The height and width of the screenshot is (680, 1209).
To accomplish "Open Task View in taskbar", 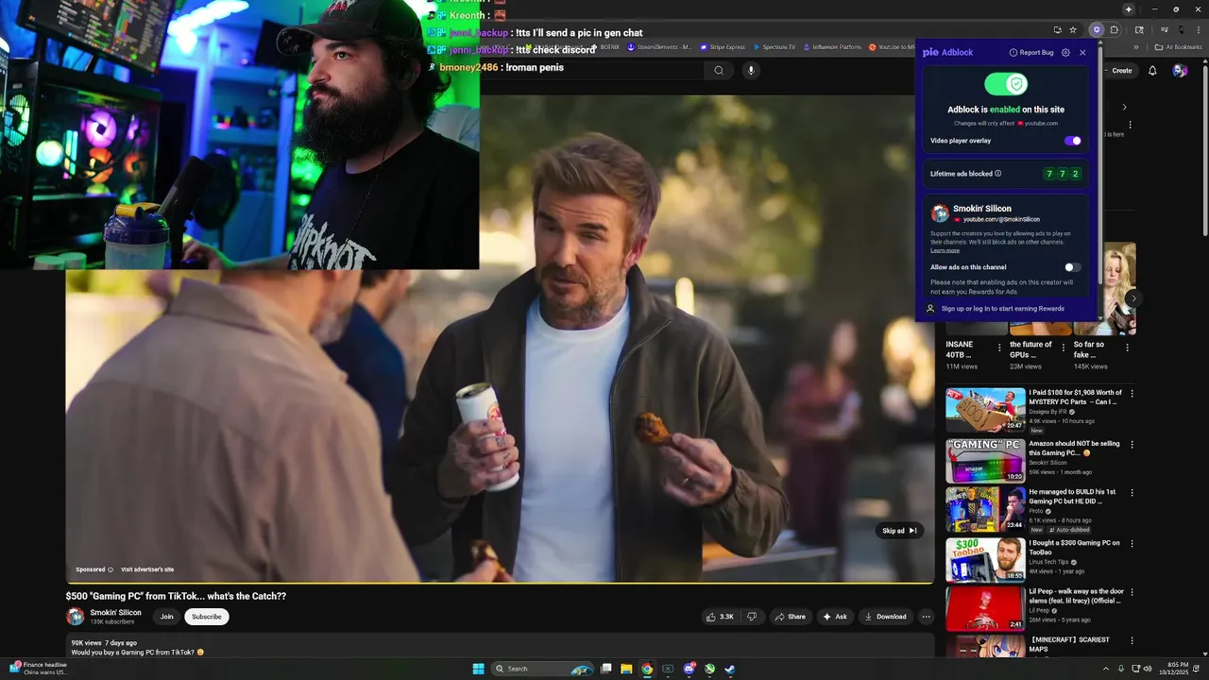I will [x=606, y=669].
